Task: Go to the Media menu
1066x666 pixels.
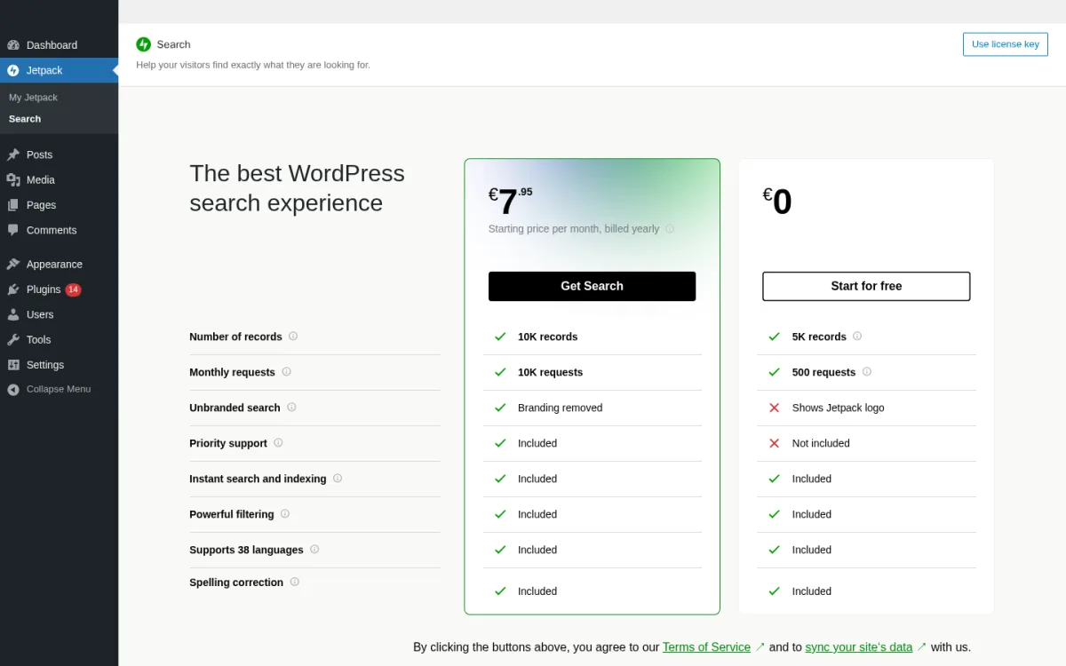Action: pos(59,179)
